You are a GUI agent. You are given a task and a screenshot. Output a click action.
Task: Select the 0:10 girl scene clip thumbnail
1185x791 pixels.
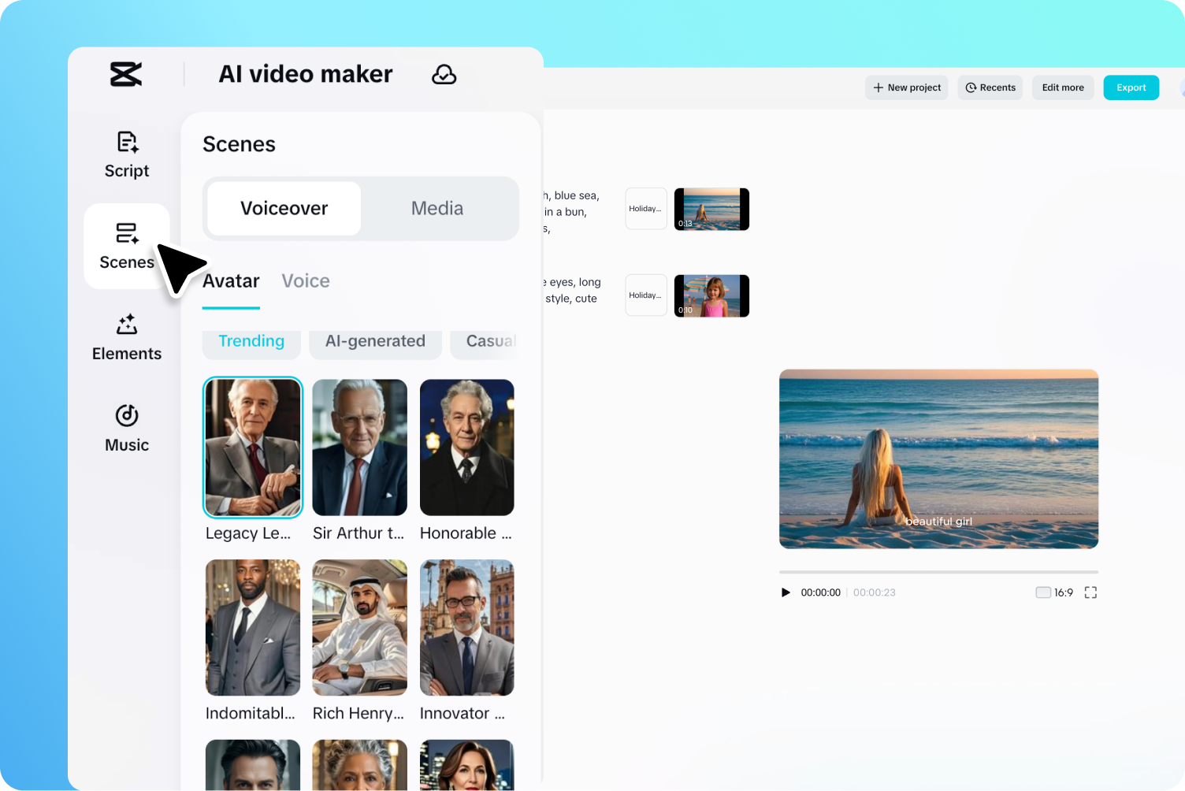pyautogui.click(x=712, y=295)
